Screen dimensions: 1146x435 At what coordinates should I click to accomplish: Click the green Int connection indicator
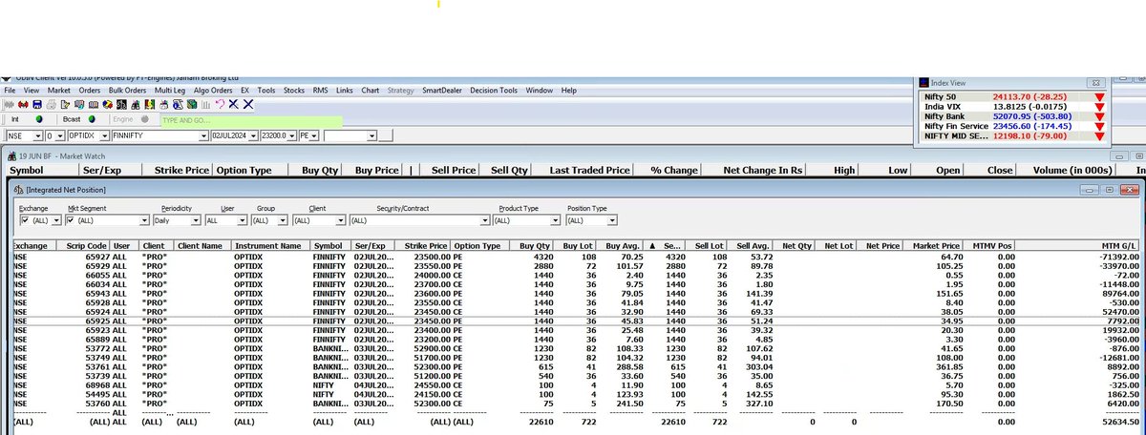[x=39, y=119]
